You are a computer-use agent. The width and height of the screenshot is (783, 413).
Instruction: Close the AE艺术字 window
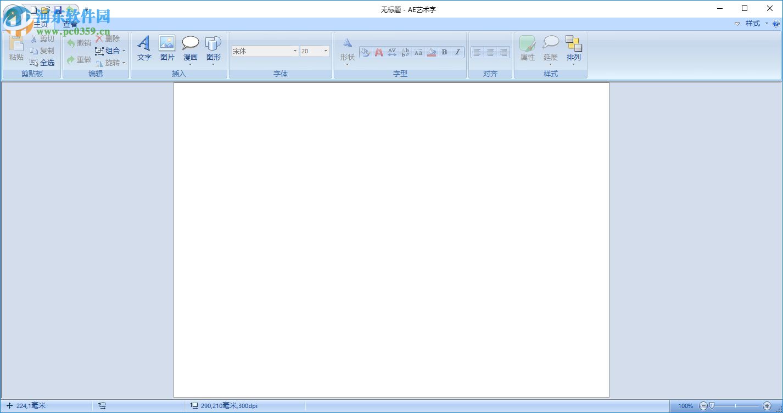coord(770,8)
